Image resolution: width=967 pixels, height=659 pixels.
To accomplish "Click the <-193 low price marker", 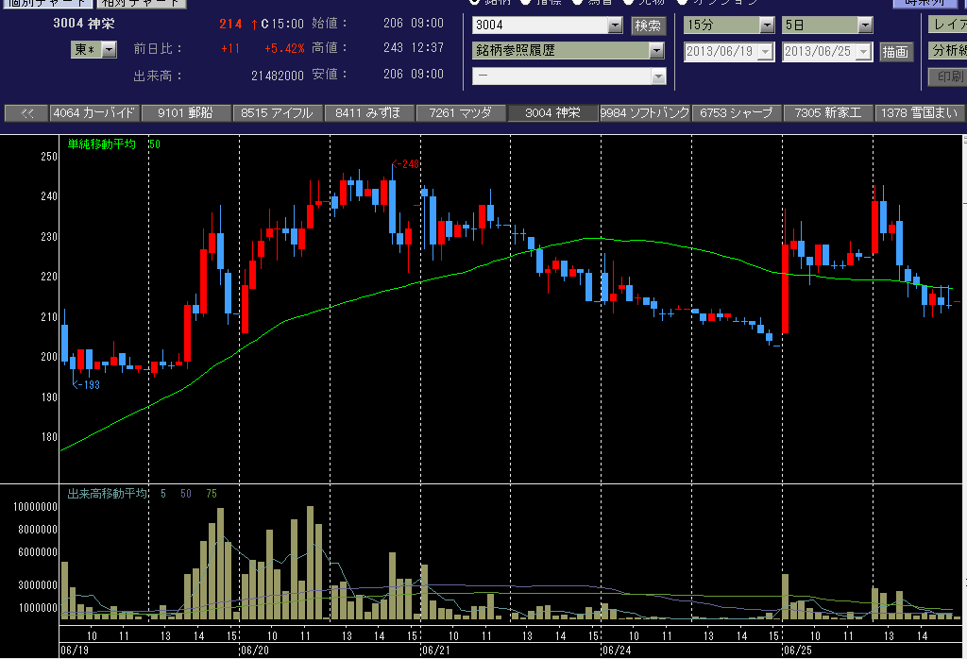I will pos(86,384).
